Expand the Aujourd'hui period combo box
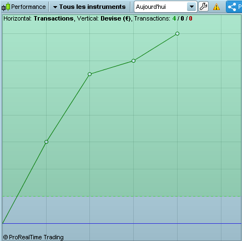This screenshot has width=242, height=241. (x=165, y=7)
